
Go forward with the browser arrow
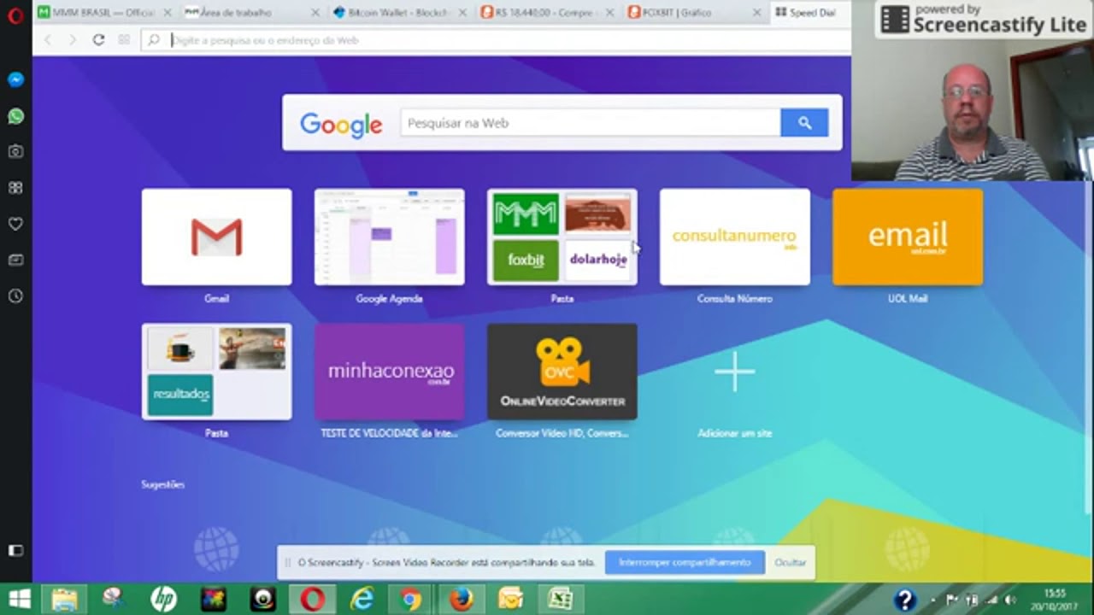coord(73,40)
